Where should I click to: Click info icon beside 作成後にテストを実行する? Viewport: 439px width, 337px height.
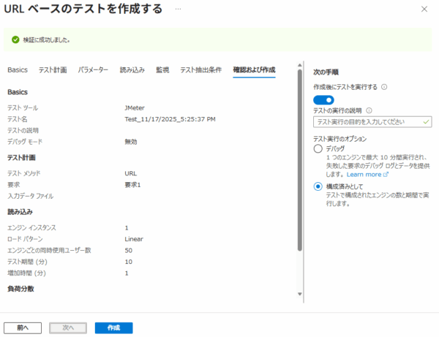(x=384, y=87)
